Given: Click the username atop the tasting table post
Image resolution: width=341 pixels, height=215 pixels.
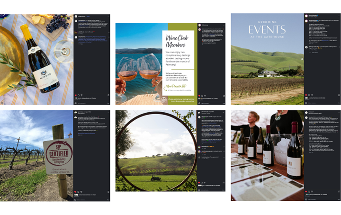Looking at the screenshot, I should click(x=312, y=112).
